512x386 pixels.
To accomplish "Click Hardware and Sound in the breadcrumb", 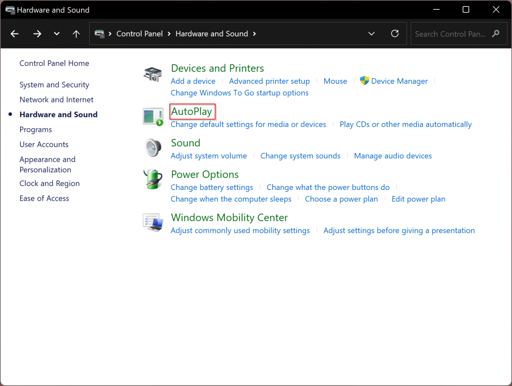I will [x=212, y=34].
